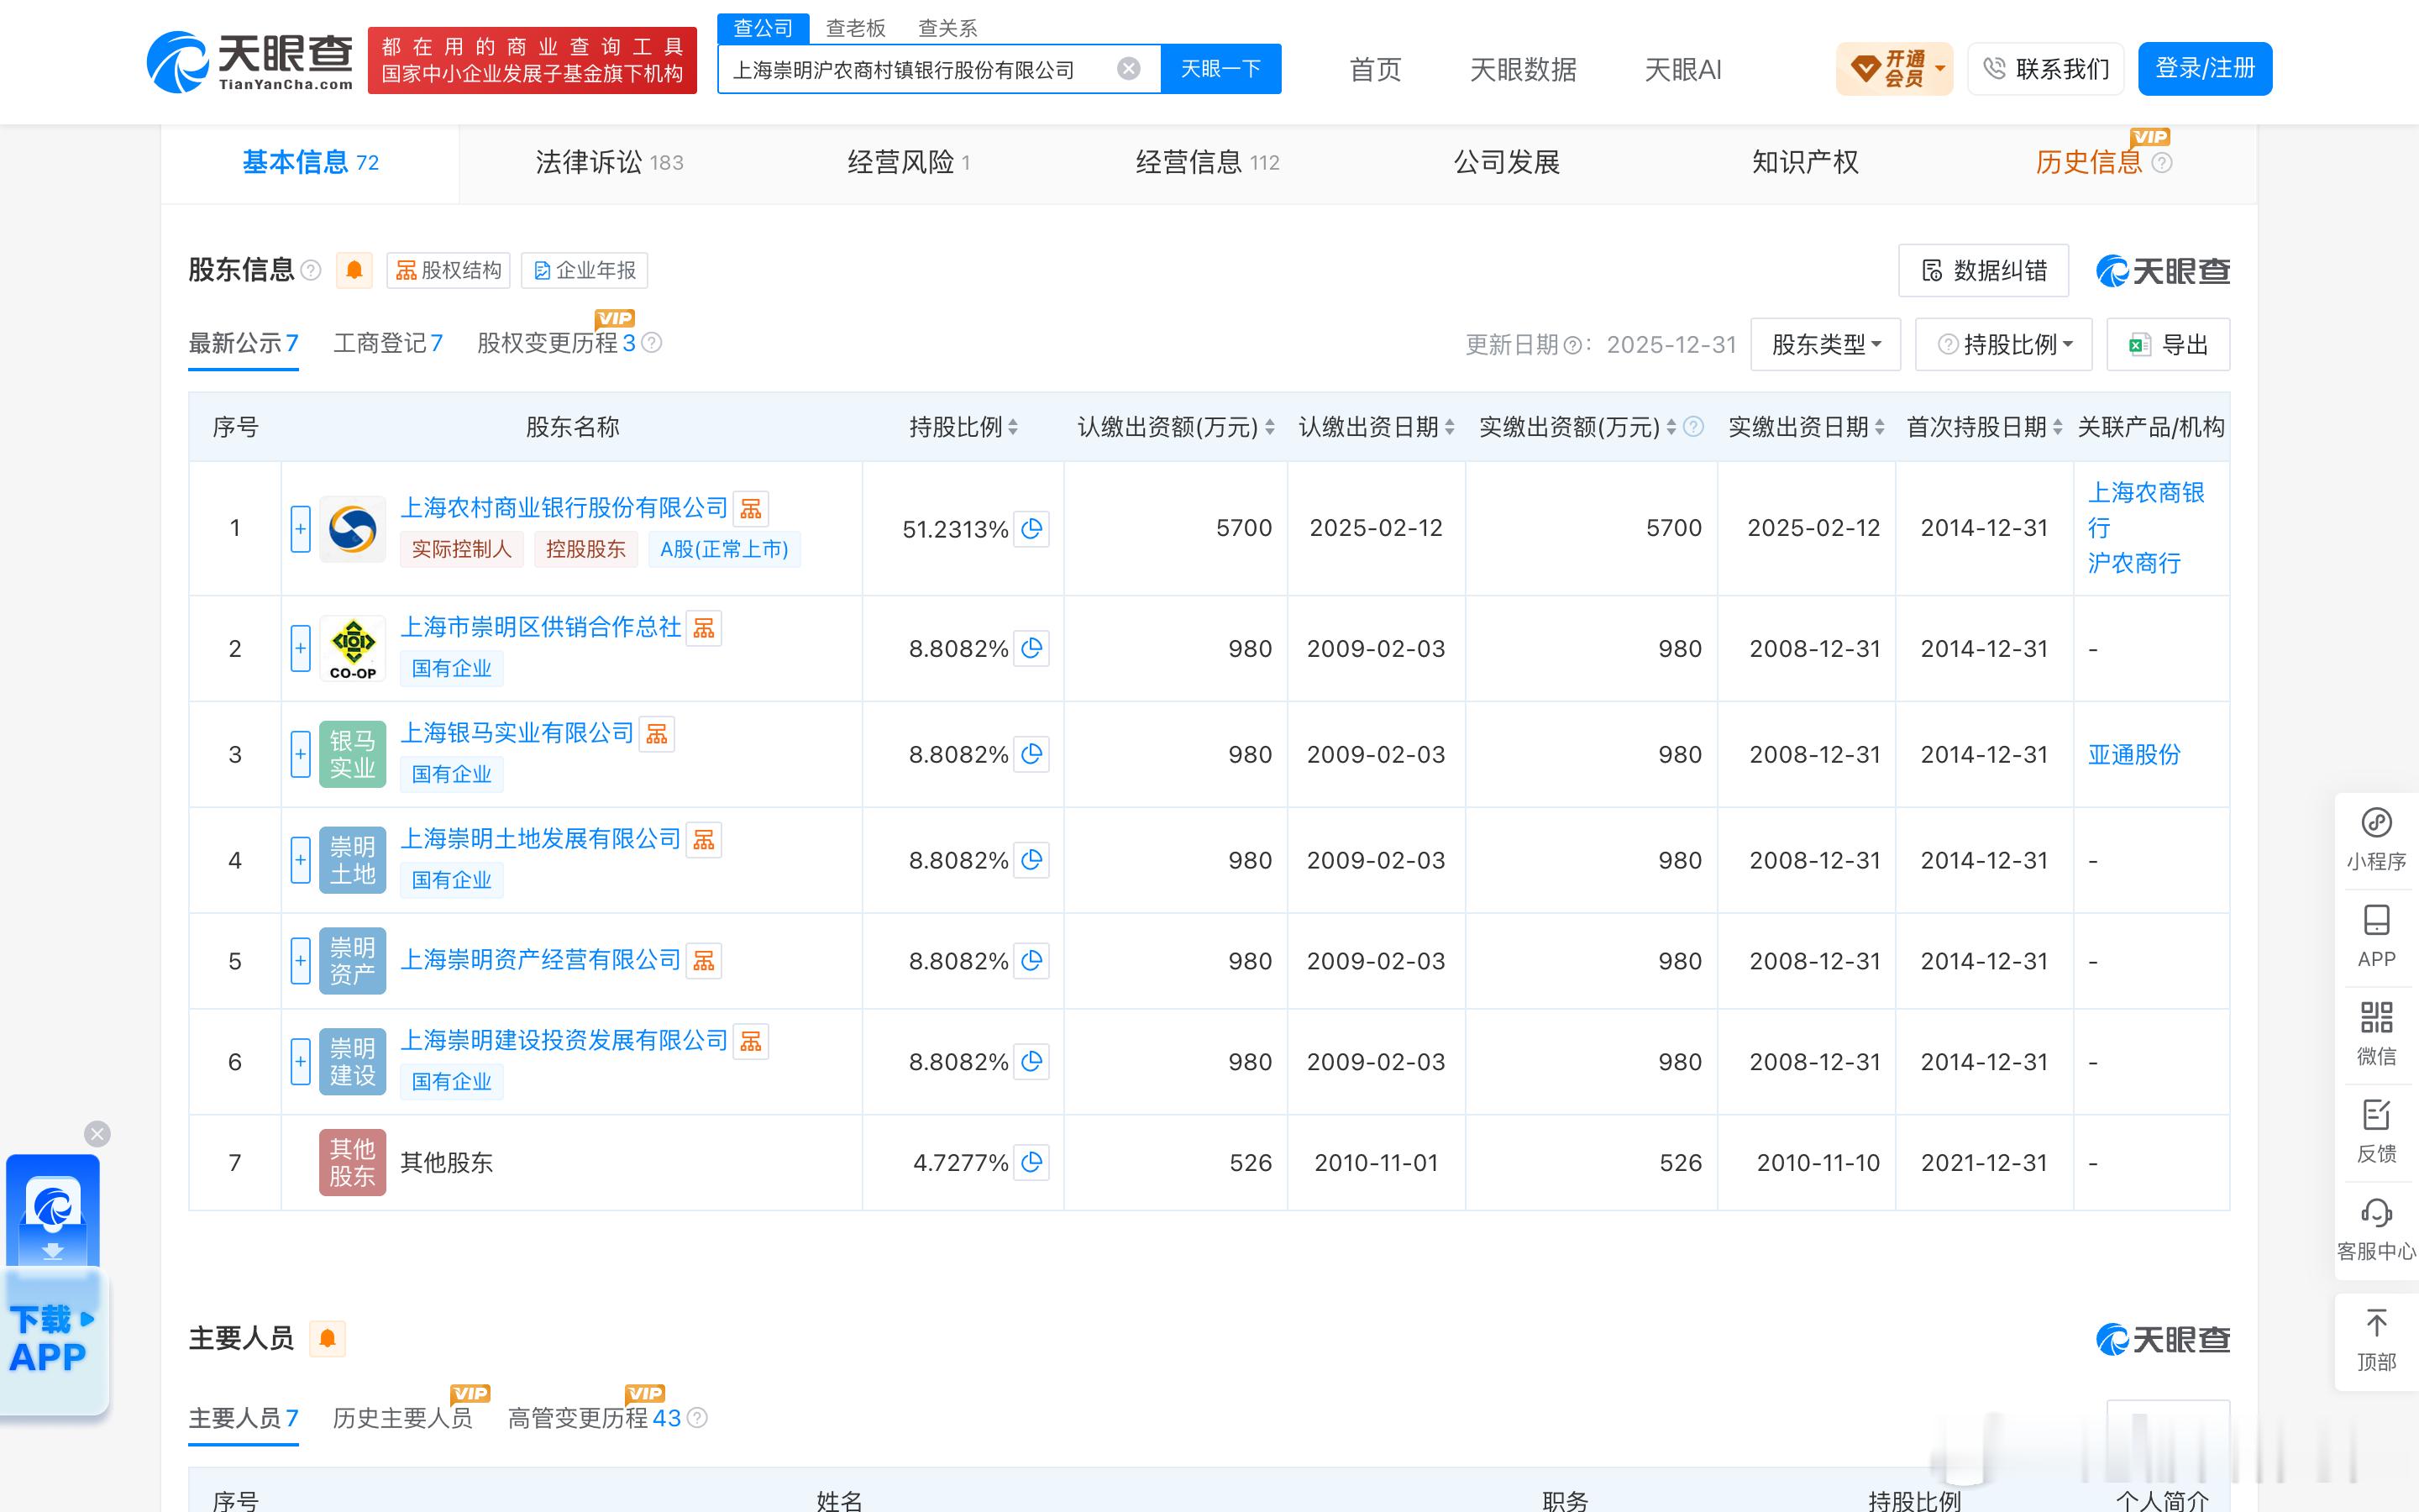This screenshot has width=2419, height=1512.
Task: Click the 导出 export button
Action: [2168, 345]
